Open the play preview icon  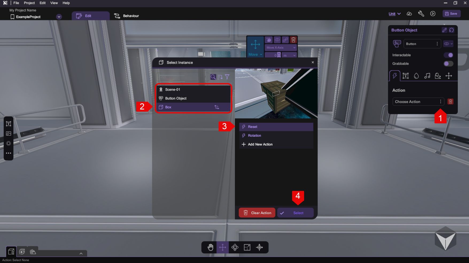pos(433,14)
